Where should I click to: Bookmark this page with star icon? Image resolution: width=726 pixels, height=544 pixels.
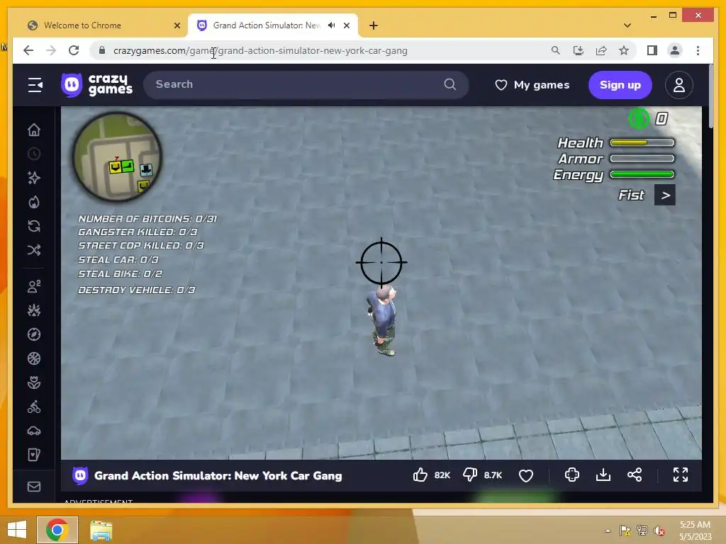click(624, 50)
